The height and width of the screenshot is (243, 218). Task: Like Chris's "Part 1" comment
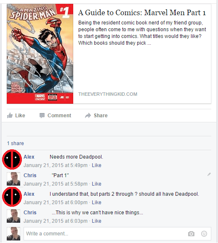96,184
